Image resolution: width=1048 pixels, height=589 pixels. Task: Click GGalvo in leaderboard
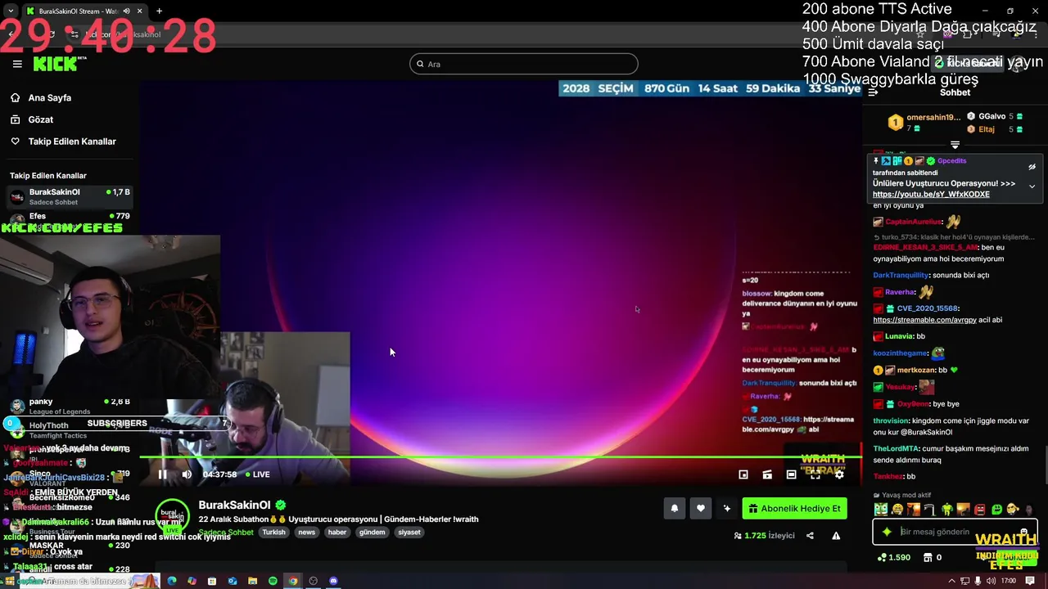[x=992, y=117]
